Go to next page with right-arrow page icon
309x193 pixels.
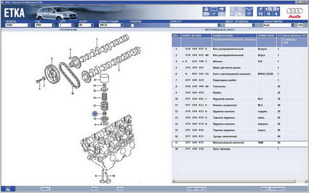(276, 9)
